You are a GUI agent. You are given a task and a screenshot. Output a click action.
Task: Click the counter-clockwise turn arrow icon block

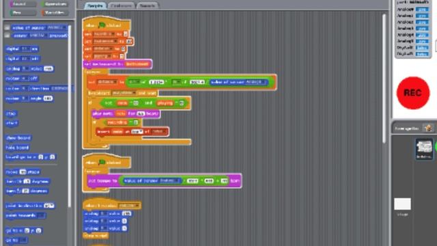click(27, 191)
